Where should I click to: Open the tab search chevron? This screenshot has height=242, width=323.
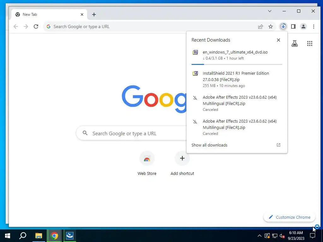(270, 11)
